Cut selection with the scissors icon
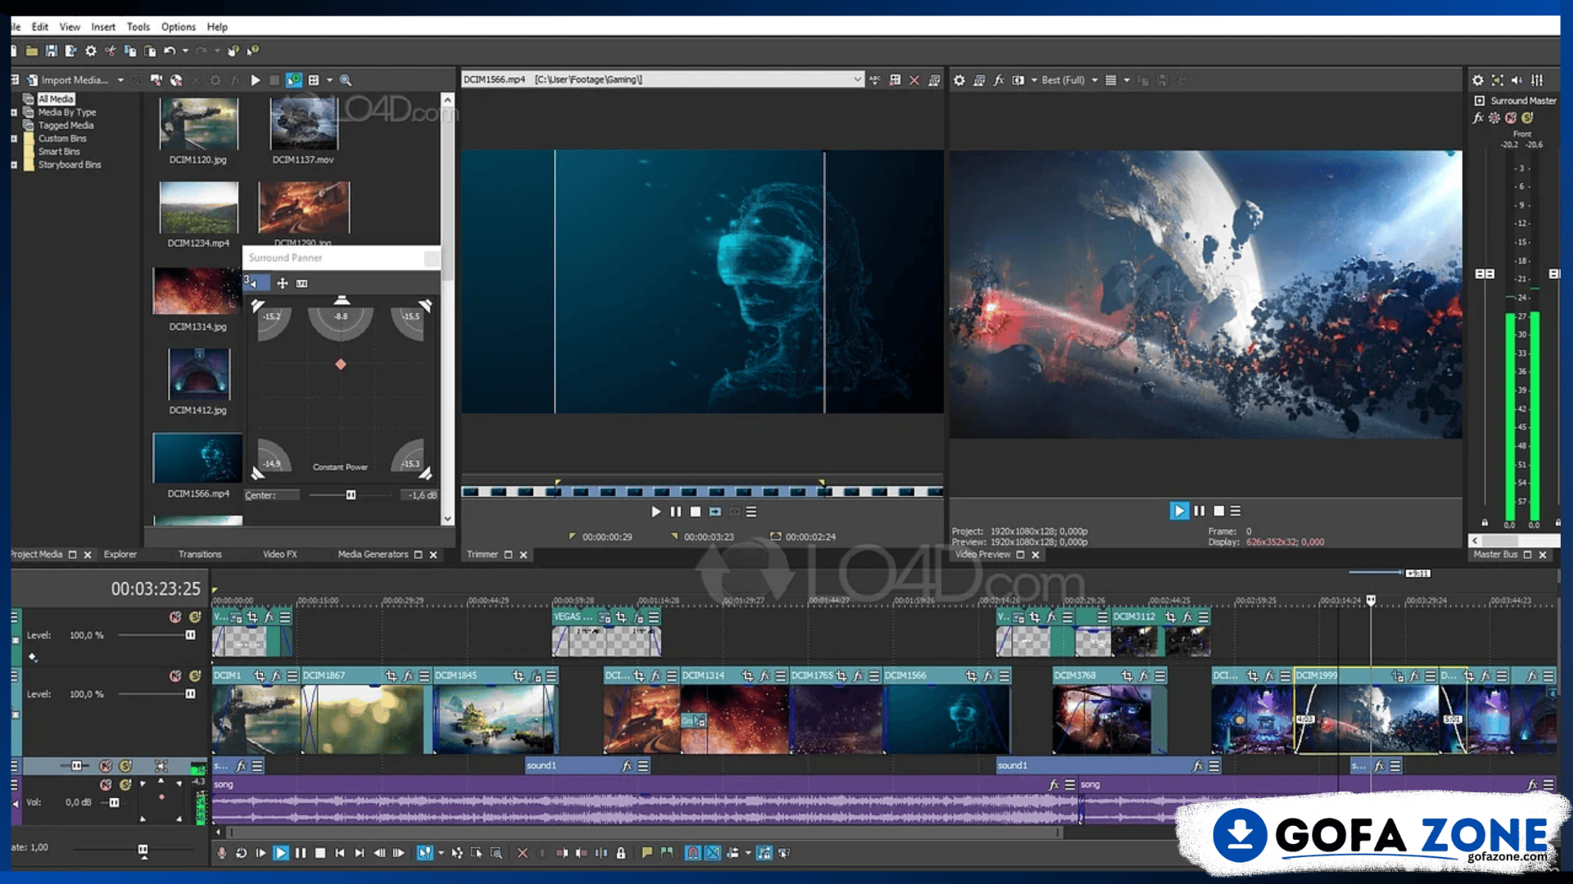Viewport: 1573px width, 884px height. [x=110, y=51]
